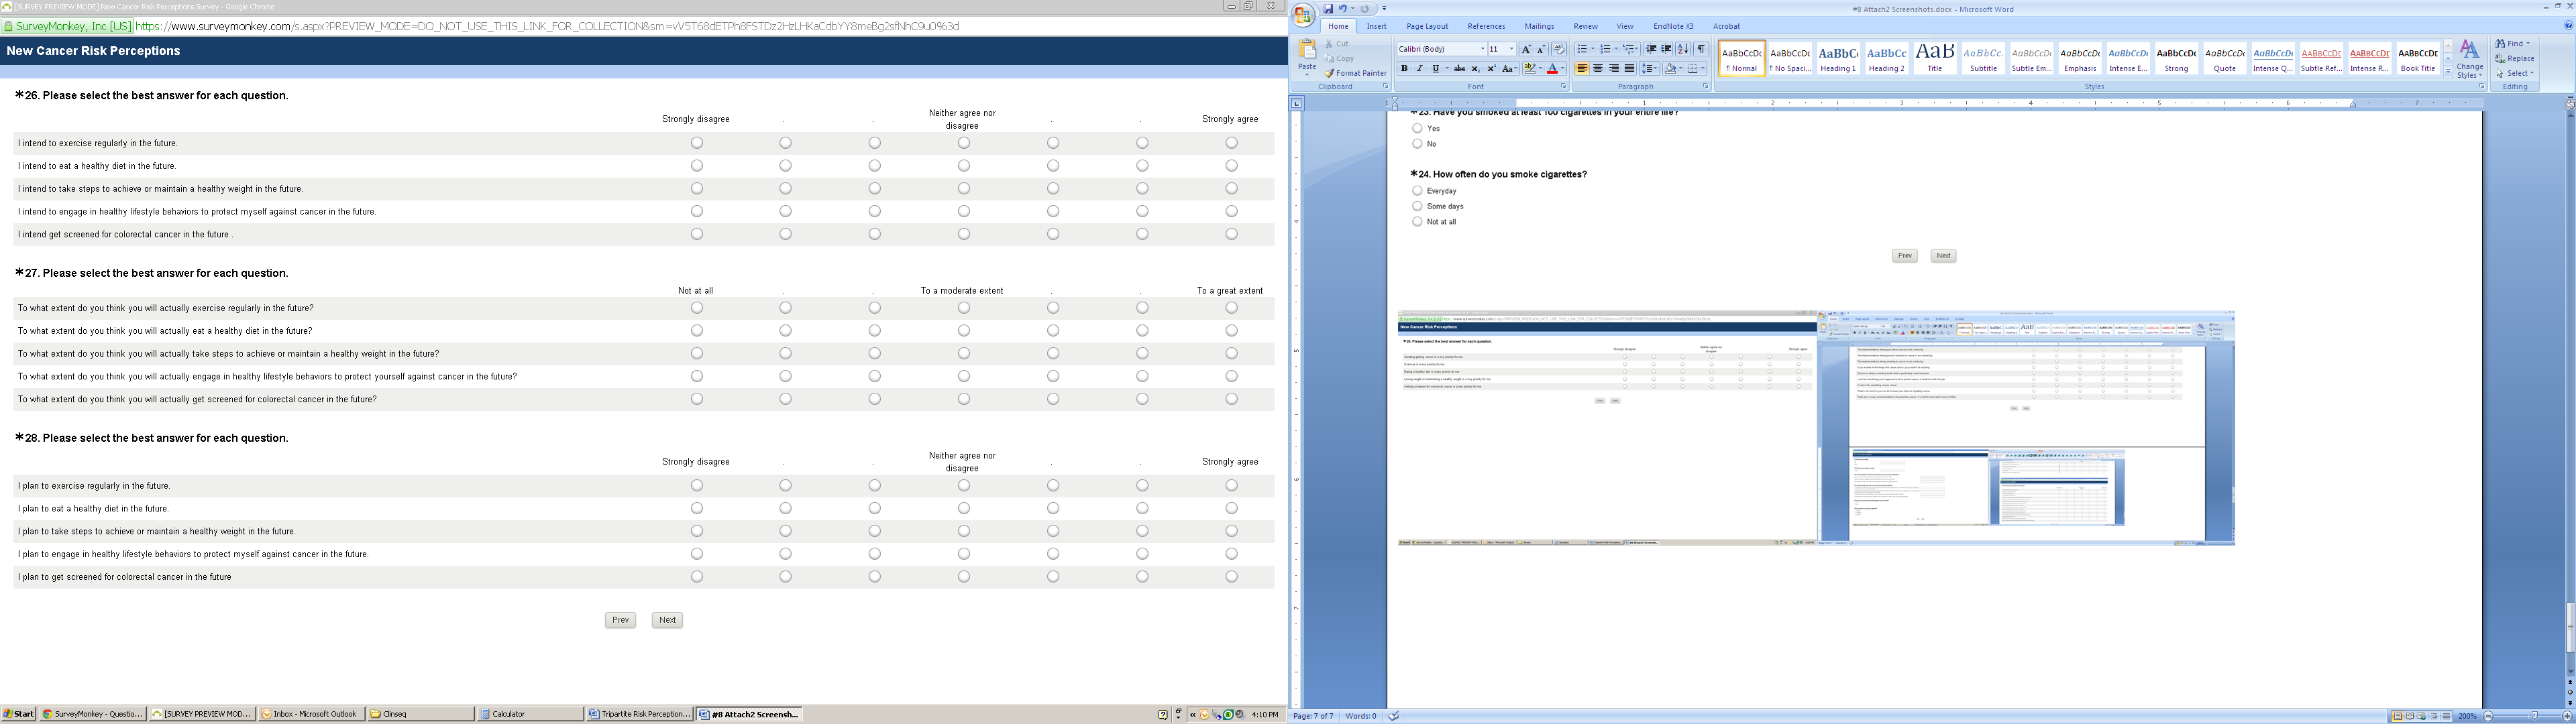Viewport: 2576px width, 724px height.
Task: Click the zoom slider in Word status bar
Action: tap(2533, 716)
